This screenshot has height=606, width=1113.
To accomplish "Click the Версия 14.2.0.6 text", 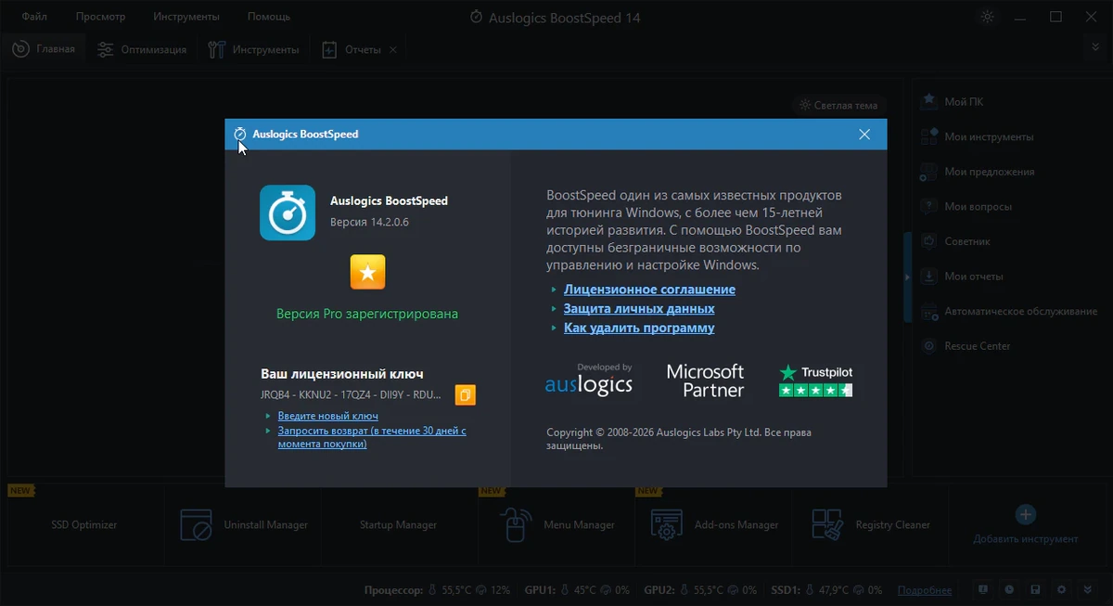I will click(x=369, y=223).
